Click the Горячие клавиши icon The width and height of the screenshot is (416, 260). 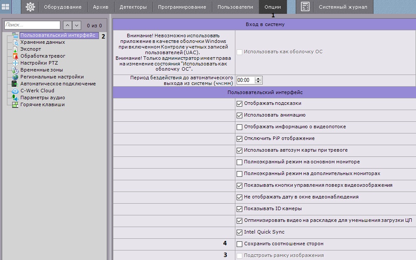point(15,105)
